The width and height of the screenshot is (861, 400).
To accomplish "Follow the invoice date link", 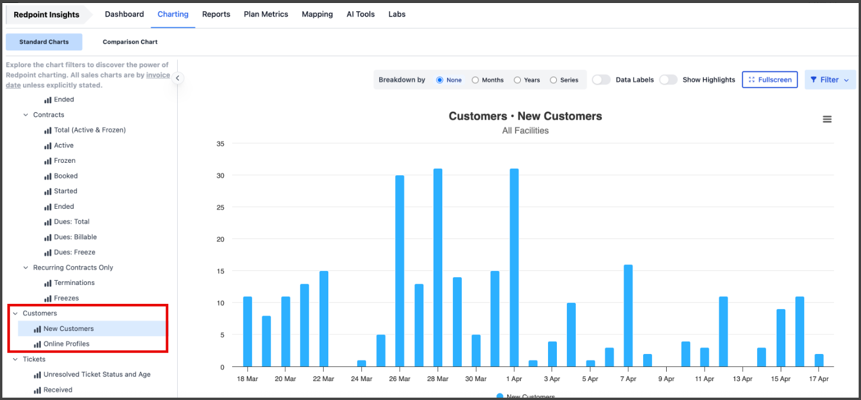I will pyautogui.click(x=158, y=76).
